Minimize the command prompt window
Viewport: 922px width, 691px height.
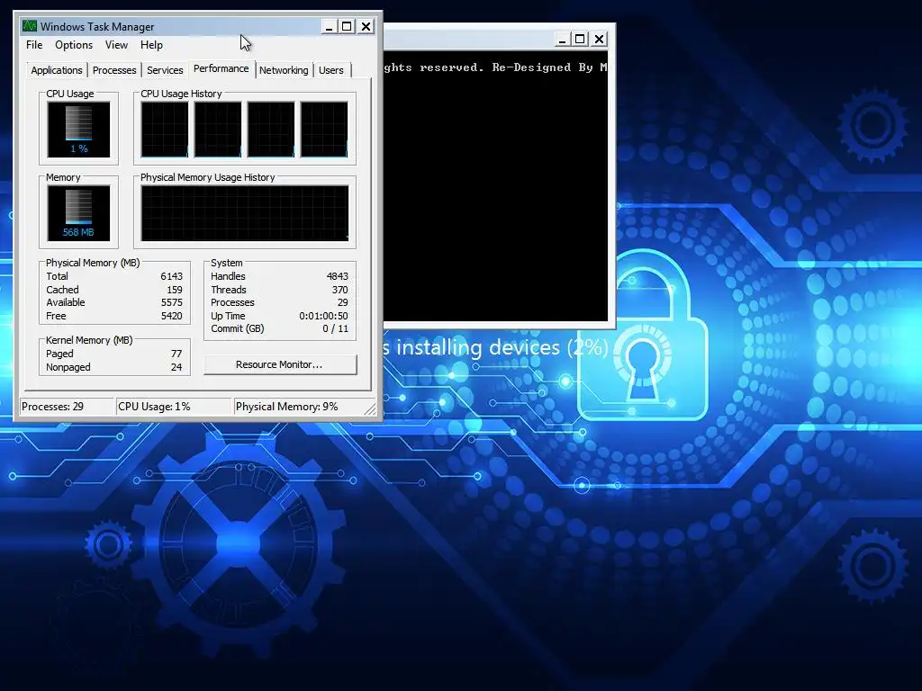point(562,40)
